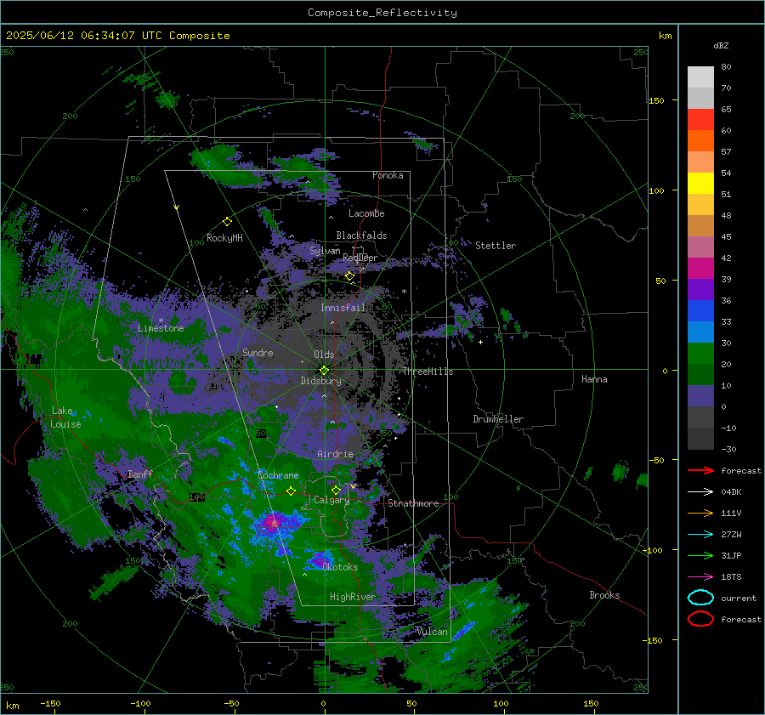Click the Brooks label
The height and width of the screenshot is (715, 765).
coord(604,595)
